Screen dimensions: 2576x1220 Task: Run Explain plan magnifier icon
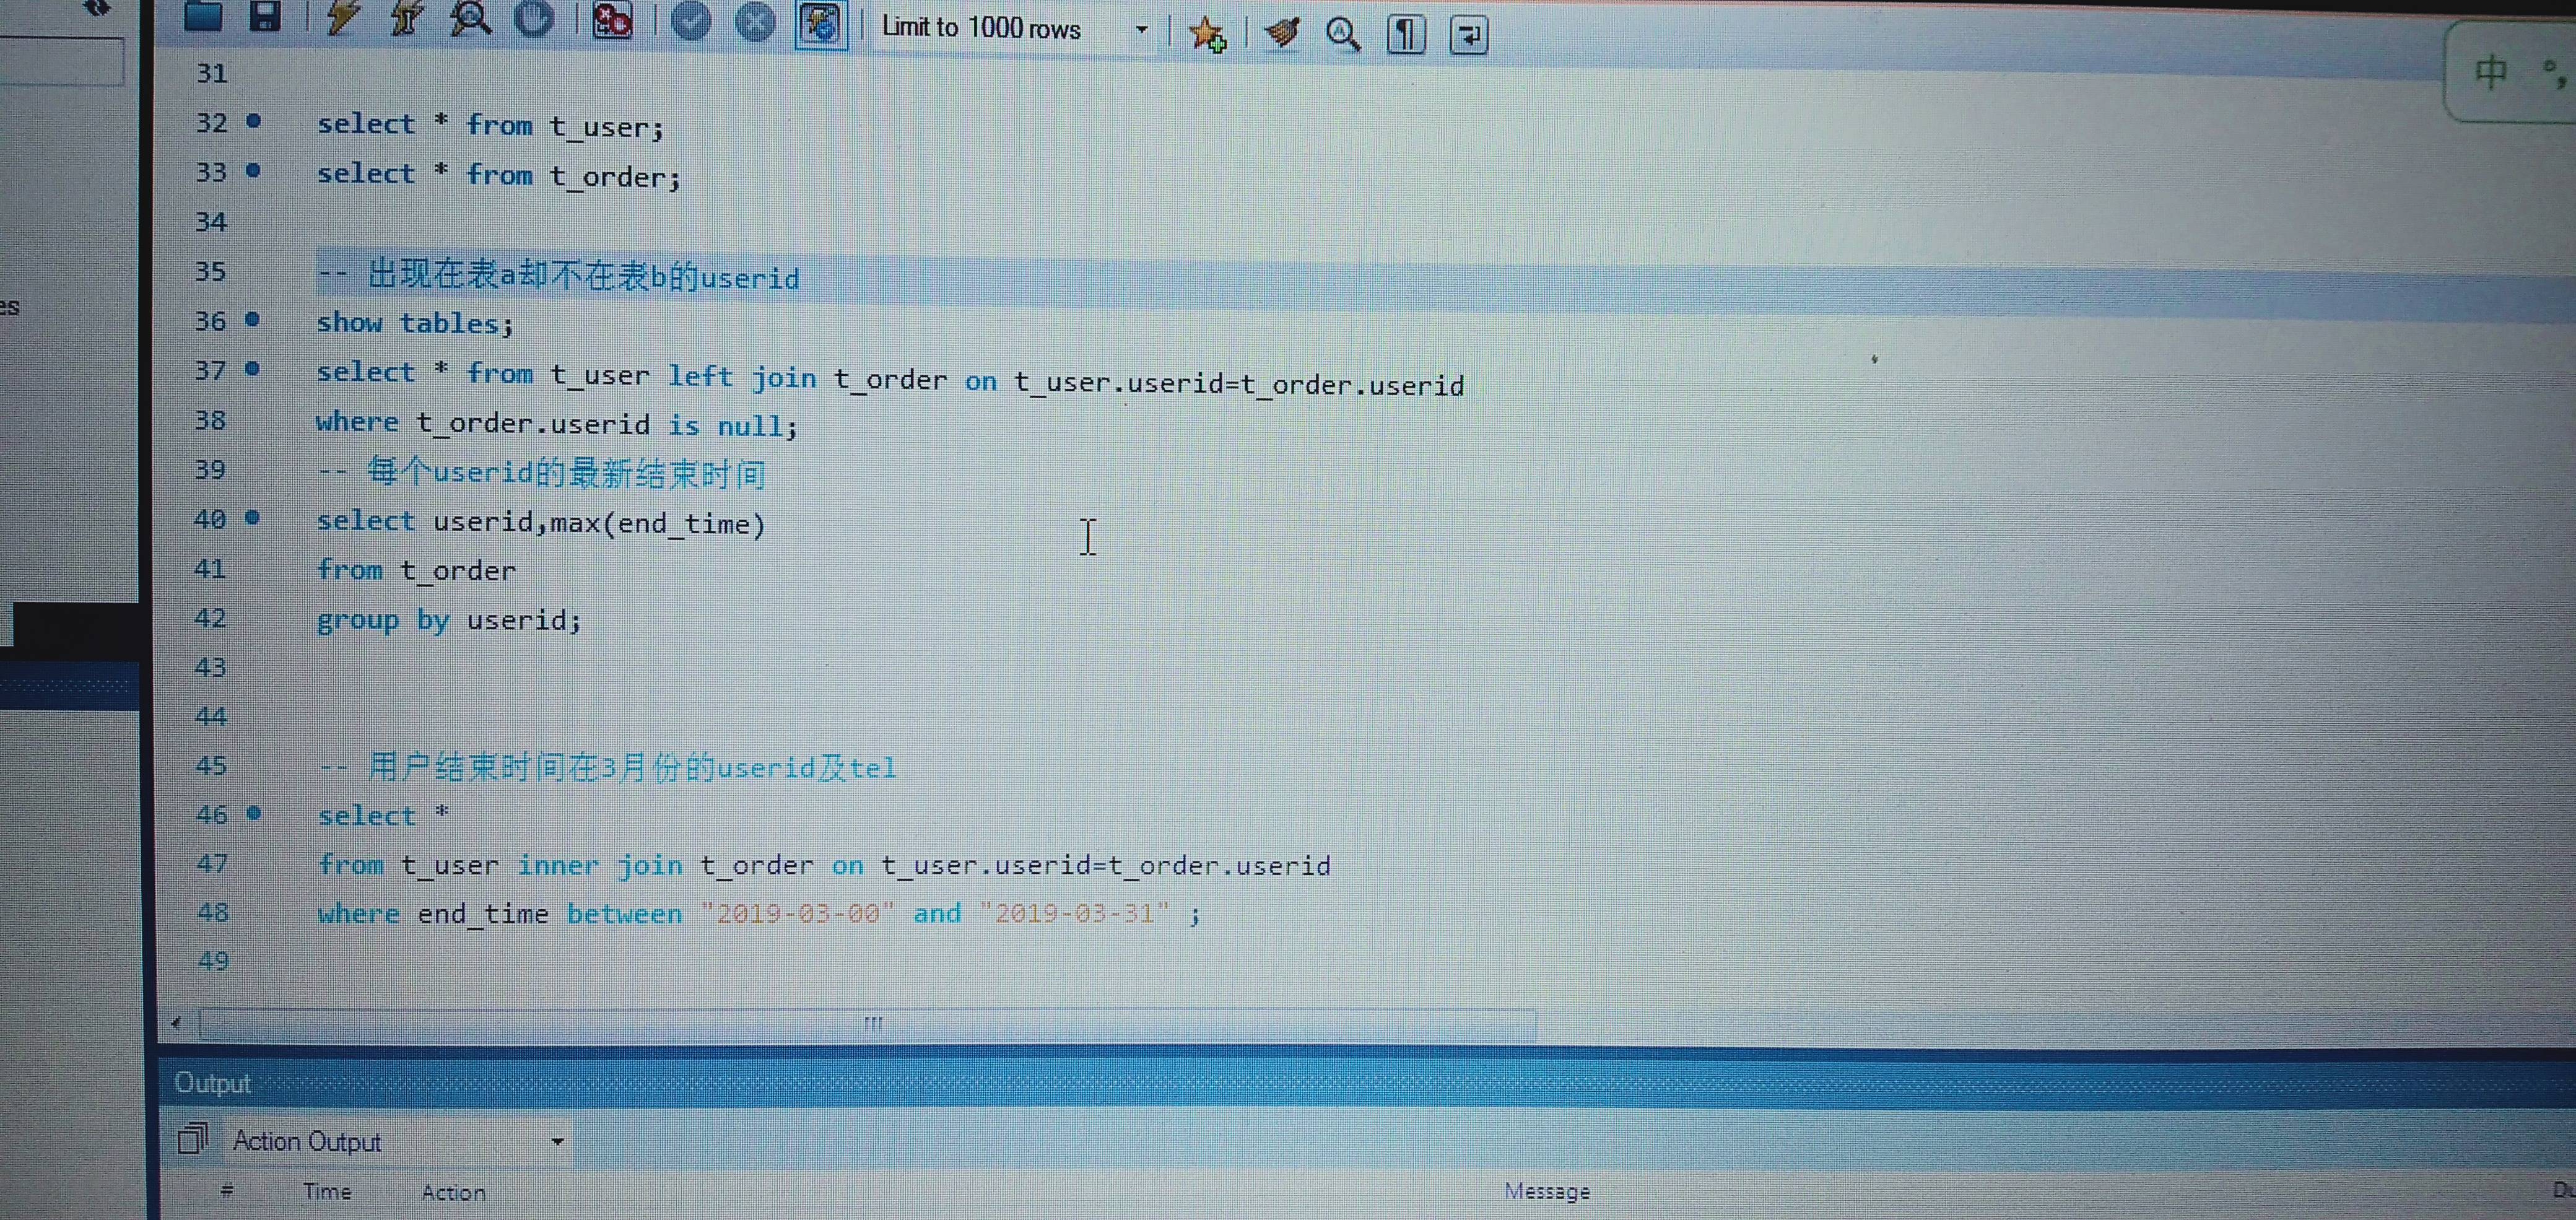pyautogui.click(x=469, y=18)
